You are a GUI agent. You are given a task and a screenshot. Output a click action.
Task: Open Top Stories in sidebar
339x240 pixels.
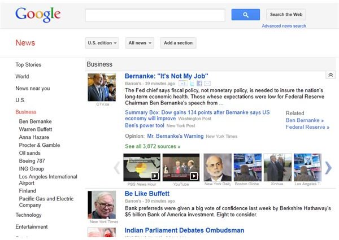pyautogui.click(x=28, y=64)
